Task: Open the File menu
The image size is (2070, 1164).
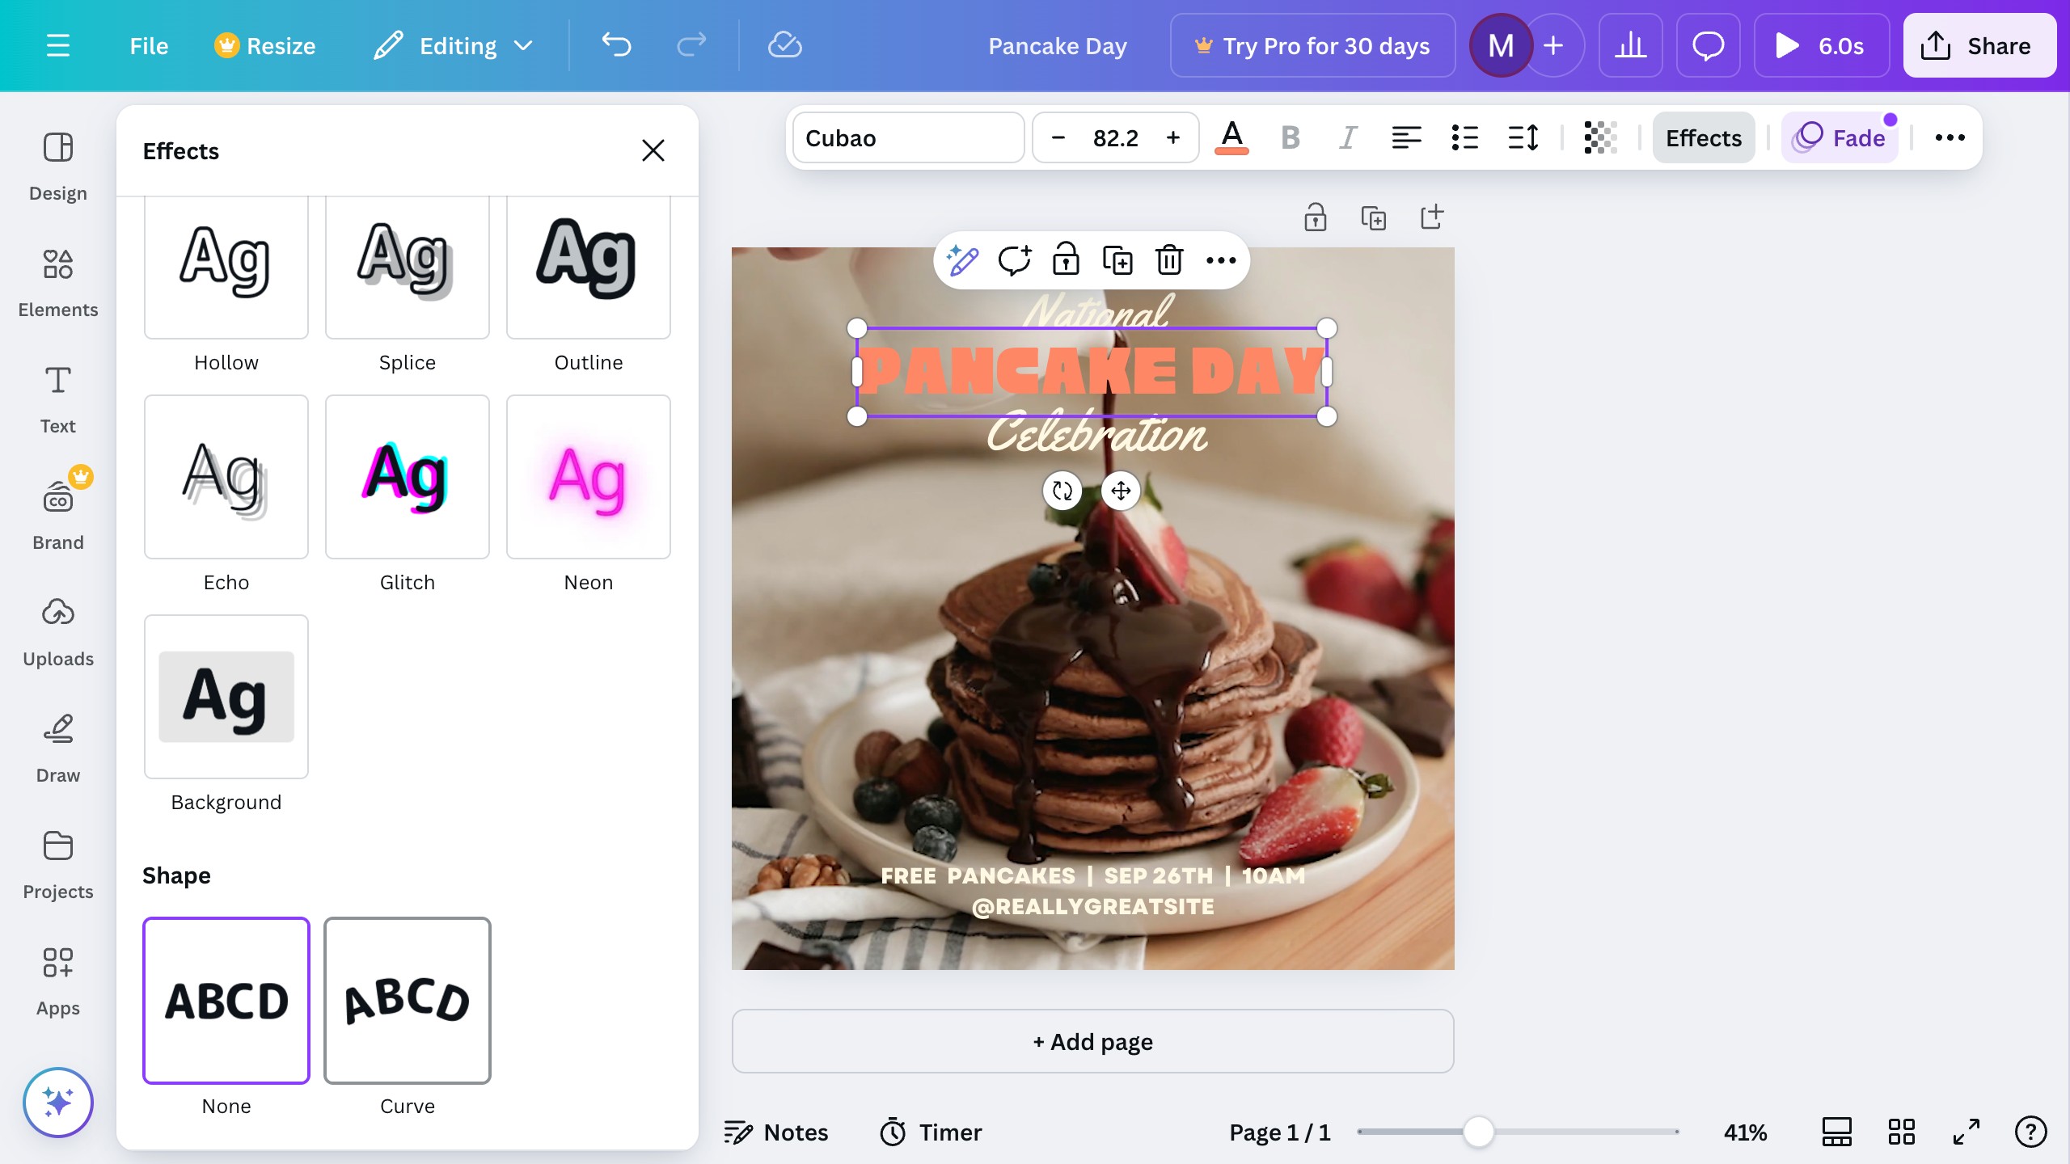Action: [x=149, y=46]
